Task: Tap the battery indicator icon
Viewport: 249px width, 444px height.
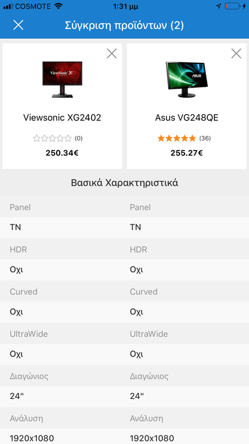Action: [232, 6]
